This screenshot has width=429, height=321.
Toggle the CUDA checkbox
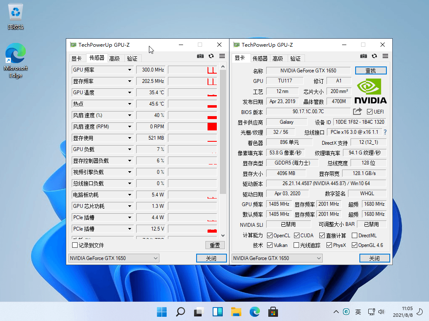[x=297, y=235]
